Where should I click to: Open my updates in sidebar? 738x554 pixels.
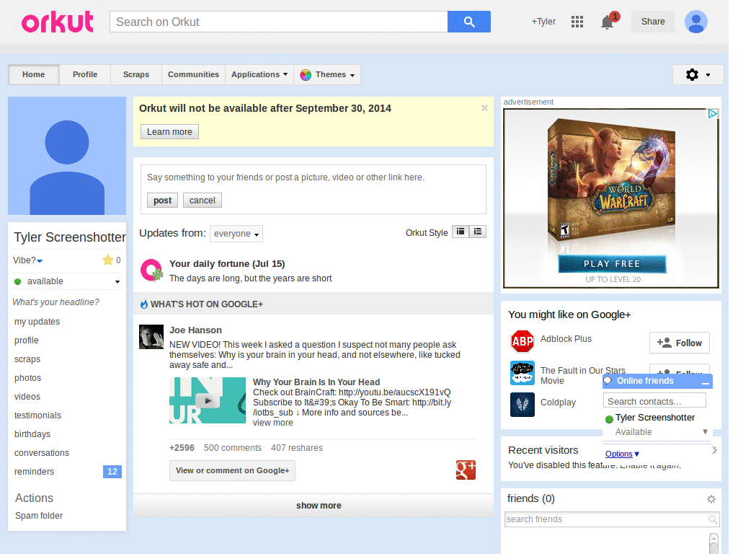click(37, 322)
